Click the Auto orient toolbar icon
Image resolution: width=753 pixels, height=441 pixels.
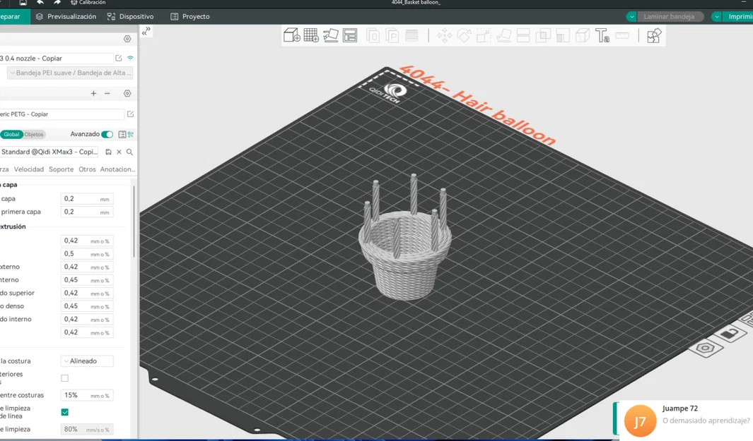[331, 35]
